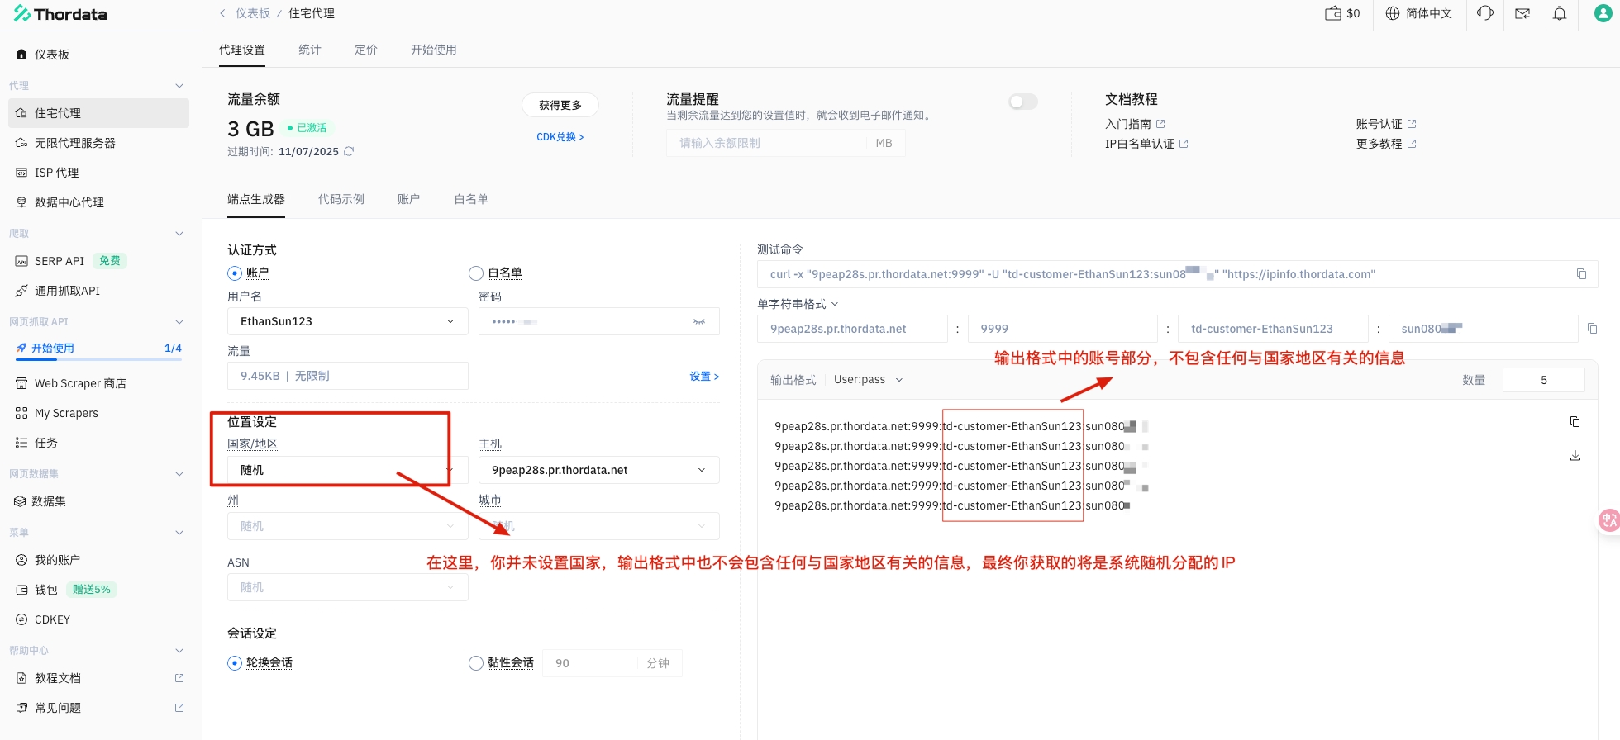The height and width of the screenshot is (740, 1620).
Task: Click the user avatar profile icon
Action: point(1603,13)
